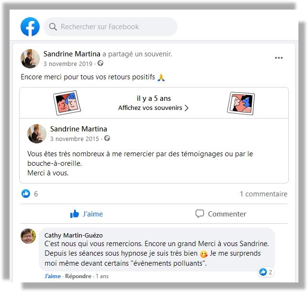Screen dimensions: 308x292
Task: Click Répondre under Cathy's comment
Action: click(x=78, y=276)
